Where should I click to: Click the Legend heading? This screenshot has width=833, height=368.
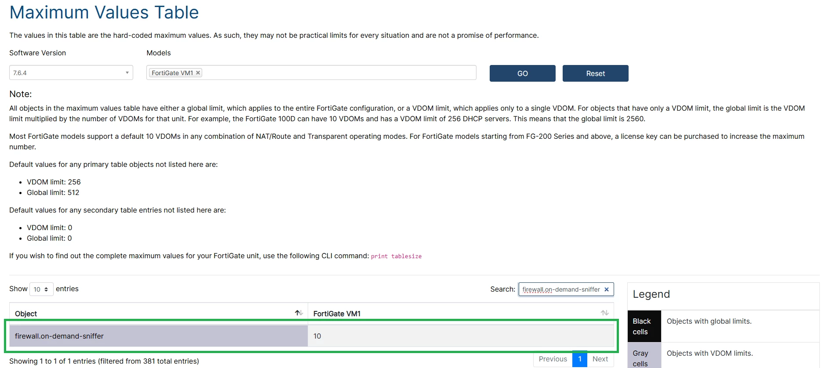(x=651, y=294)
